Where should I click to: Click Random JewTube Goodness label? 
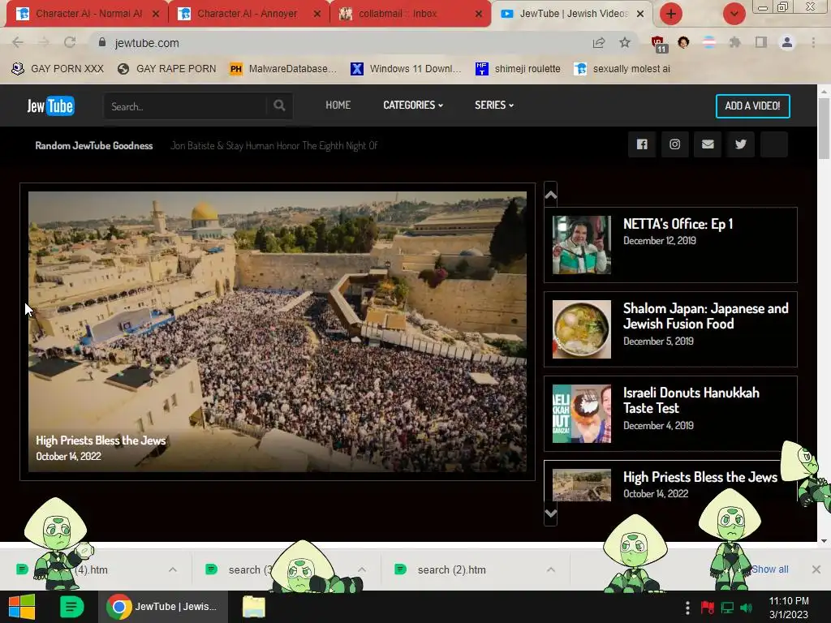pos(94,146)
